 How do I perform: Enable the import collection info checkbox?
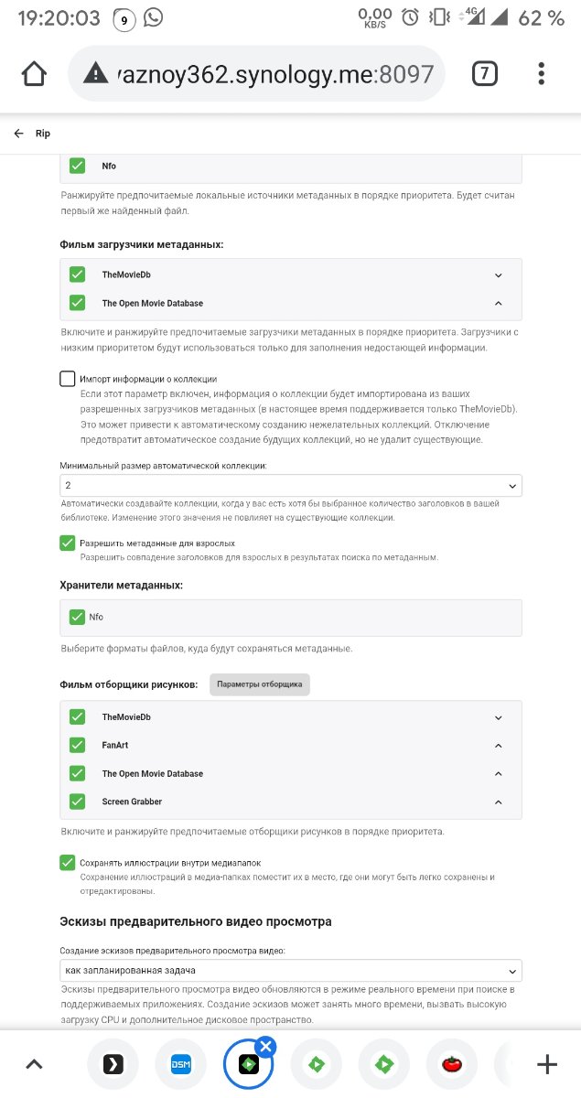[x=67, y=379]
